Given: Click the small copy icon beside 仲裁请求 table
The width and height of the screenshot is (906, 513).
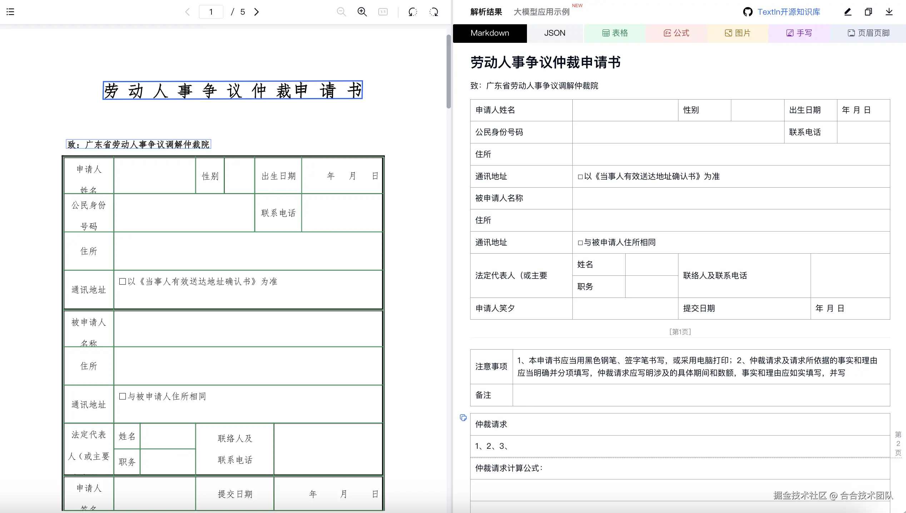Looking at the screenshot, I should pyautogui.click(x=463, y=417).
